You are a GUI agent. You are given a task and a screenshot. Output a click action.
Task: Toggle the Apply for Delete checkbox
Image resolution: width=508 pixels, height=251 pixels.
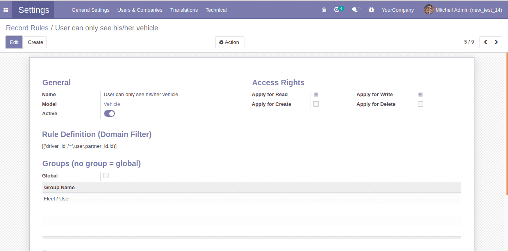(421, 104)
